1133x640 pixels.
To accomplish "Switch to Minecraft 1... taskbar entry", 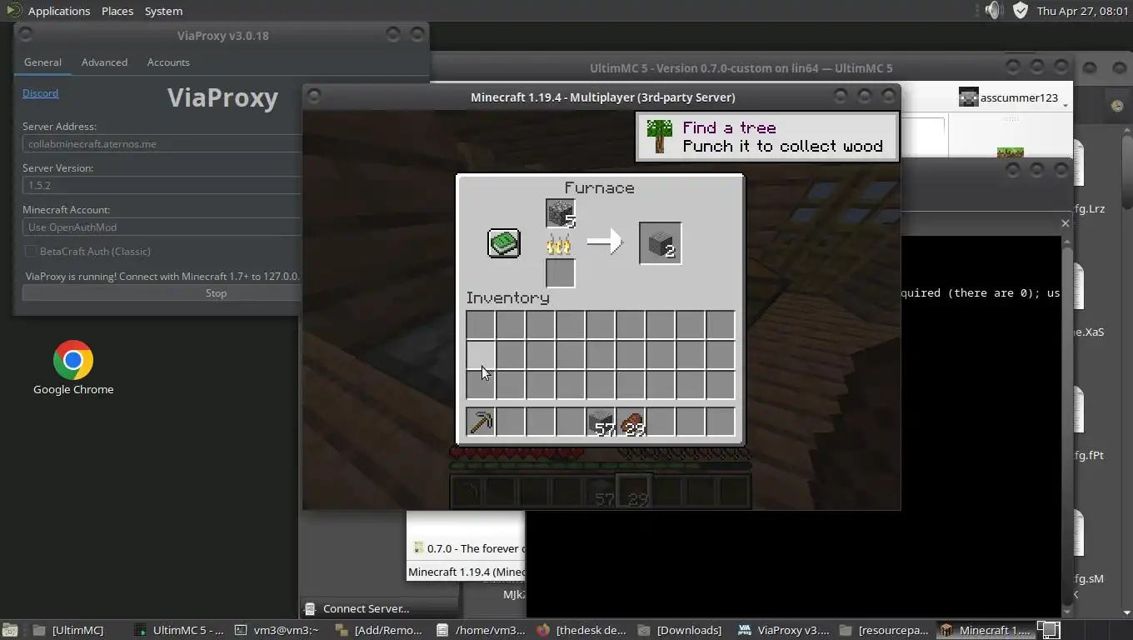I will pos(986,630).
